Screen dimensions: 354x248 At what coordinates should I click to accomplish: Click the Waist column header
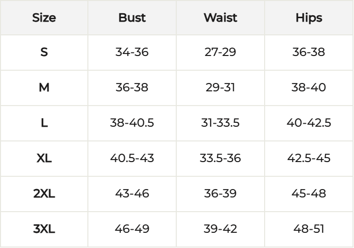220,18
